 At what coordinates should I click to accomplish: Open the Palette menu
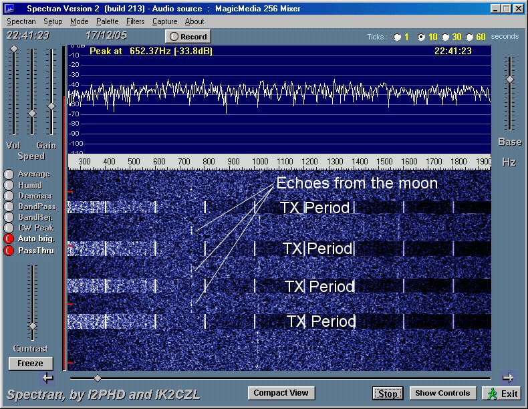(107, 21)
